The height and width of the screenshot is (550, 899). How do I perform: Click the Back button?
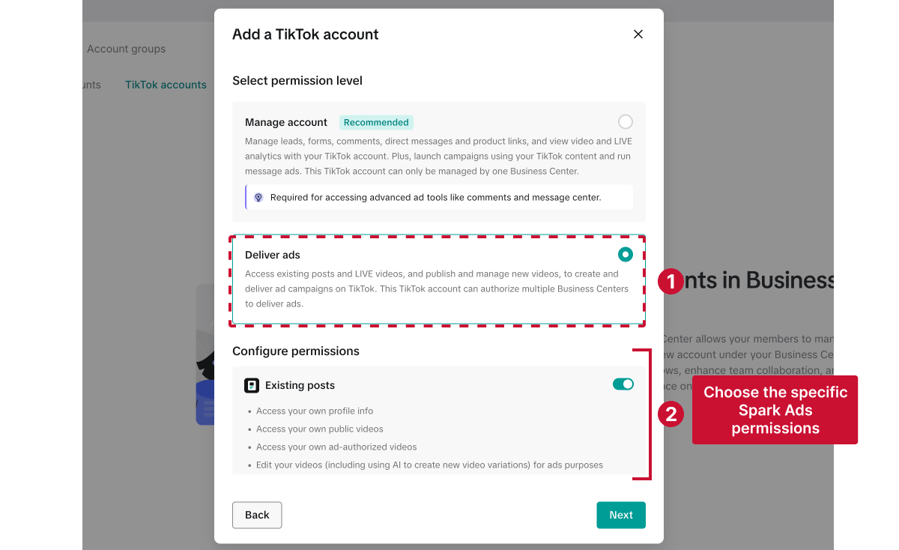pyautogui.click(x=257, y=515)
